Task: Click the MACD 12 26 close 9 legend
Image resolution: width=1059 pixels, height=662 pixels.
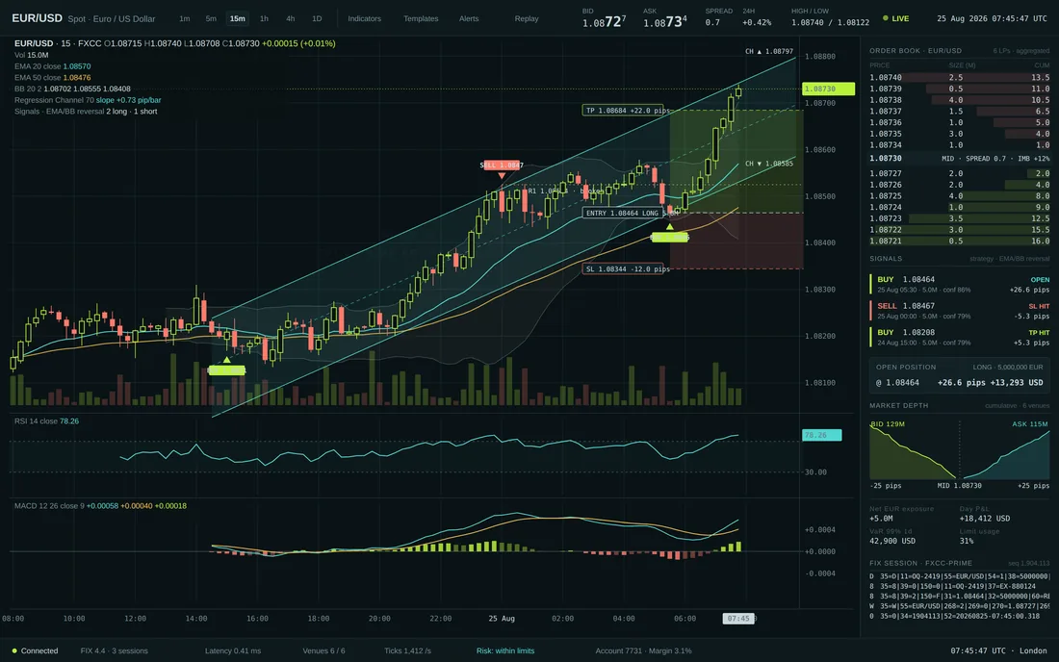Action: [x=101, y=505]
